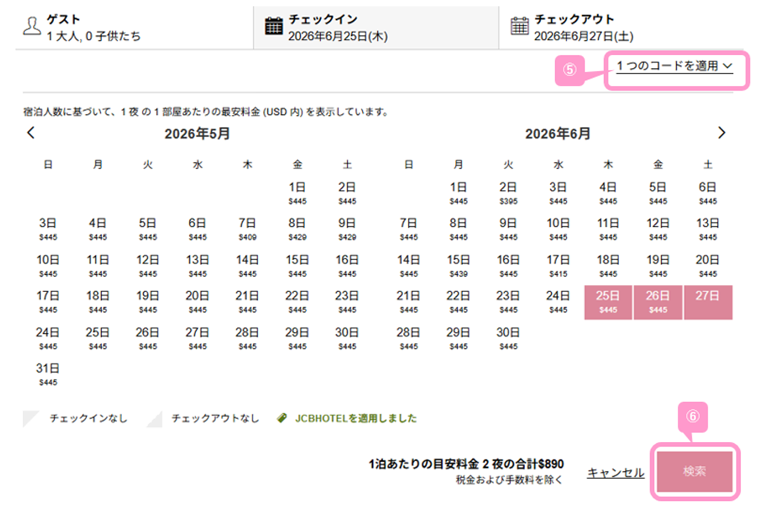This screenshot has width=764, height=505.
Task: Click the green JCBHOTEL promo tag icon
Action: [282, 418]
